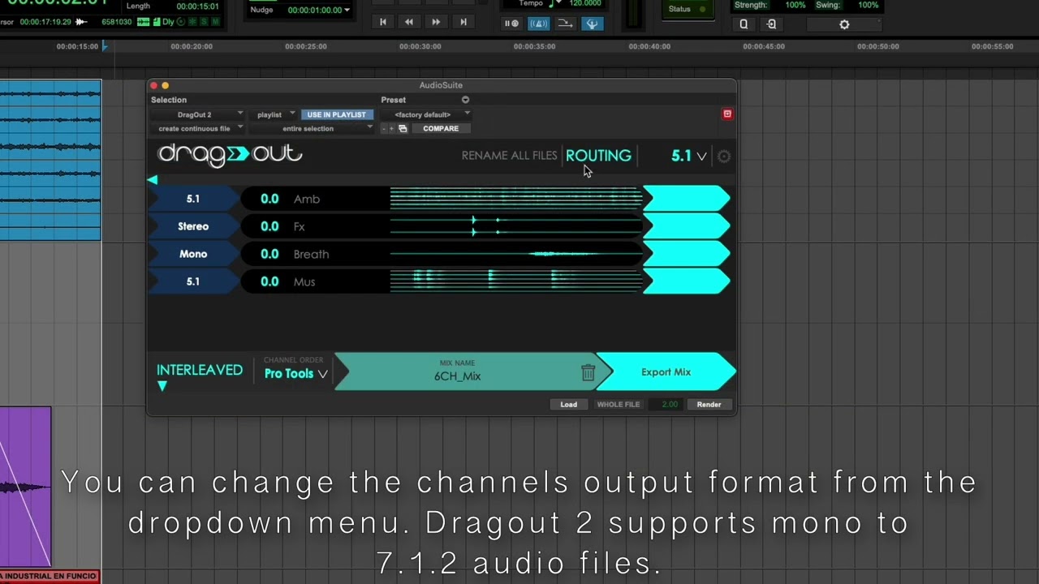
Task: Open the create continuous file dropdown
Action: click(x=197, y=128)
